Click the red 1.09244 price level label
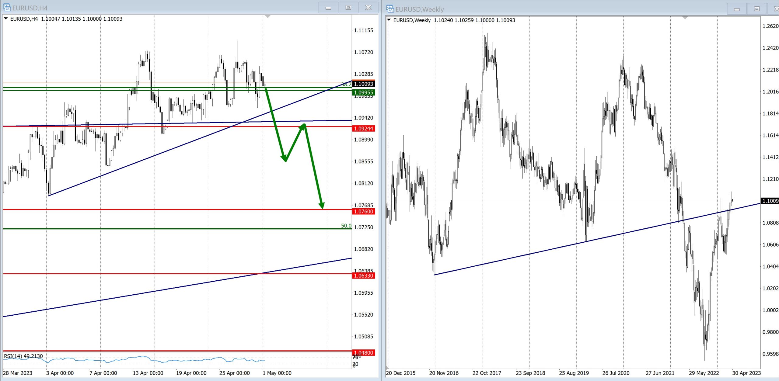 pos(363,129)
